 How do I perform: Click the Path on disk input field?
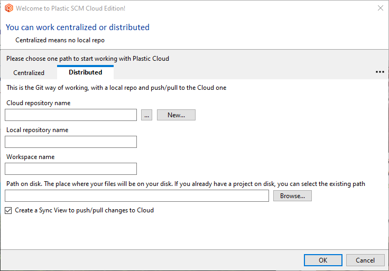coord(137,196)
